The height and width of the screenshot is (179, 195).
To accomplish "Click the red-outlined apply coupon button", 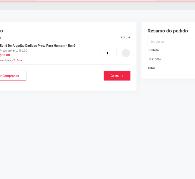I will 193,42.
